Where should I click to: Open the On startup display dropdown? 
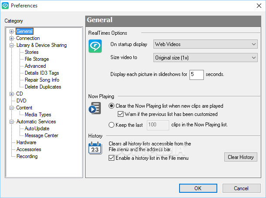tap(205, 44)
